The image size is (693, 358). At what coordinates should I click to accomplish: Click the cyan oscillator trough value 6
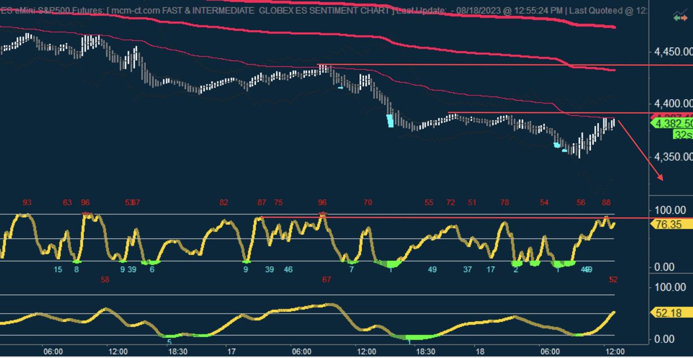(x=152, y=269)
